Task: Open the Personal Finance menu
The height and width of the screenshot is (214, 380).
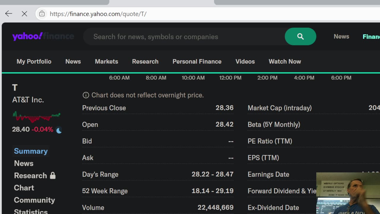Action: 197,62
